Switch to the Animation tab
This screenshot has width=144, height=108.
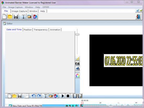(55, 30)
